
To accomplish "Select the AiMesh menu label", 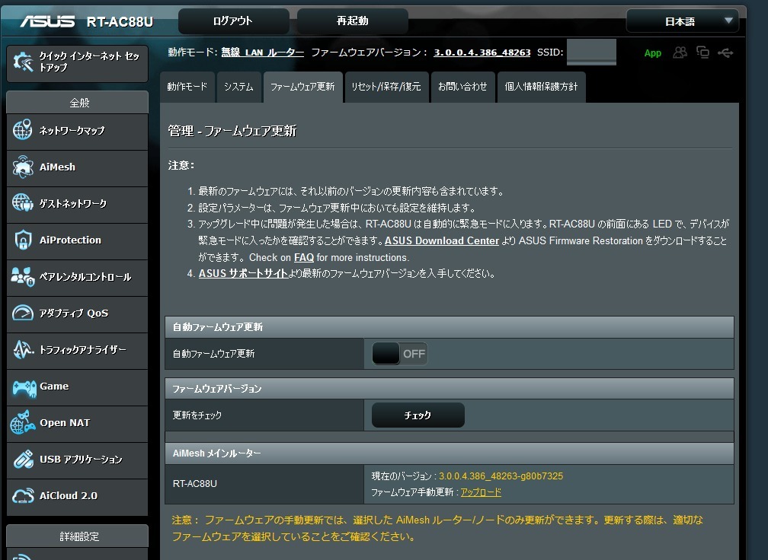I will click(57, 167).
